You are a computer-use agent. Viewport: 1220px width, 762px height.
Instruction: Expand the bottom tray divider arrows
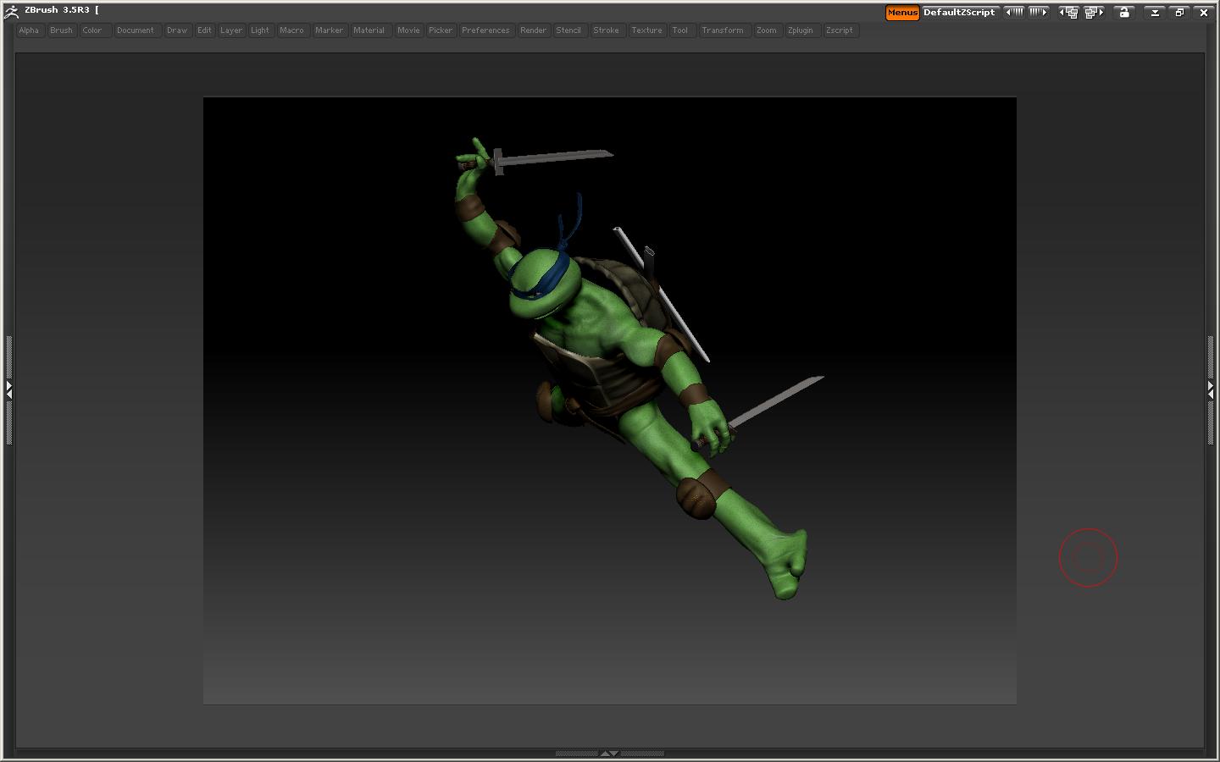point(609,753)
